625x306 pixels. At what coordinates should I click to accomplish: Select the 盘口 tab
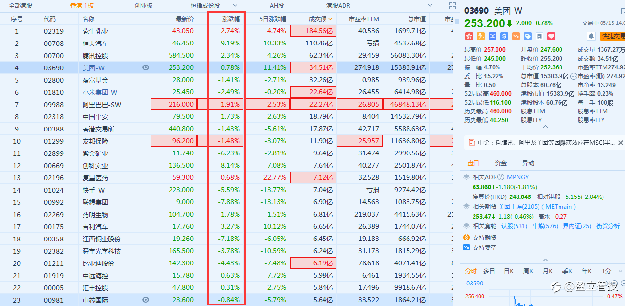pos(474,163)
